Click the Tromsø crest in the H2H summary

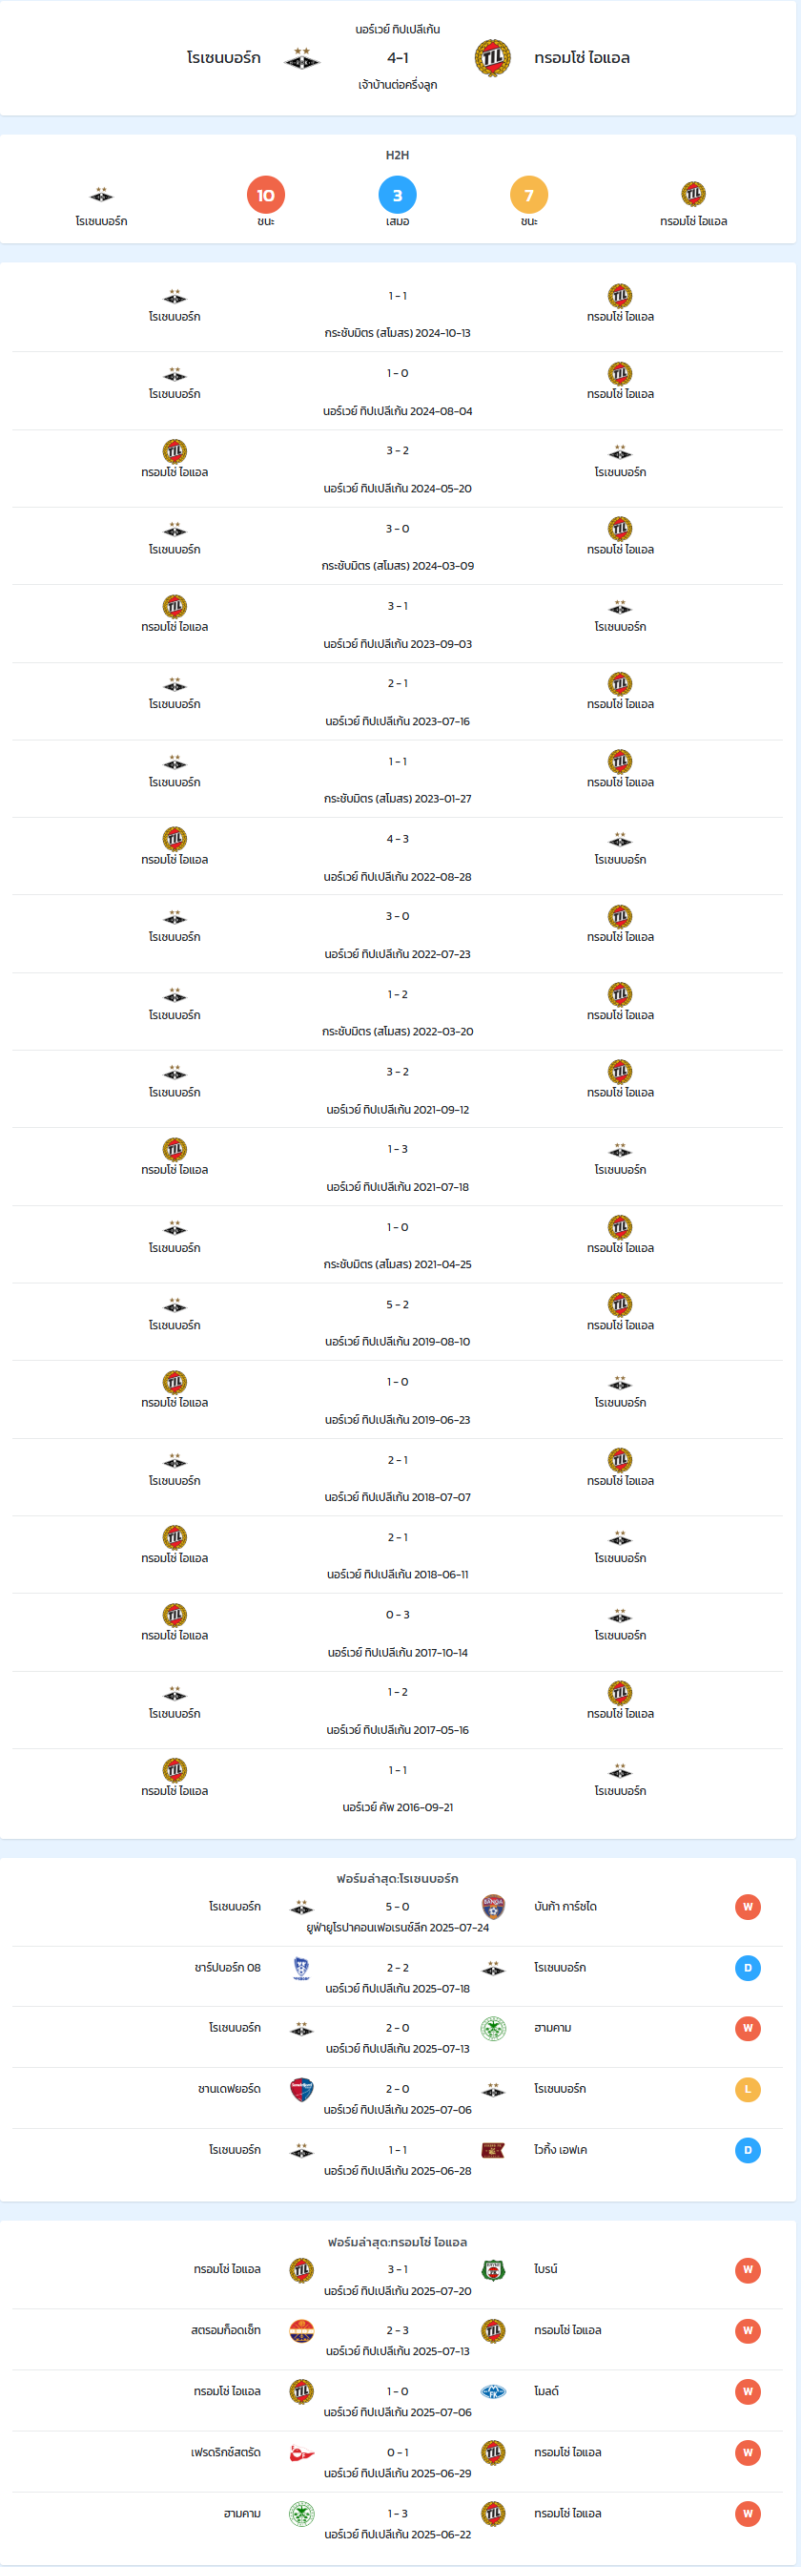coord(693,194)
